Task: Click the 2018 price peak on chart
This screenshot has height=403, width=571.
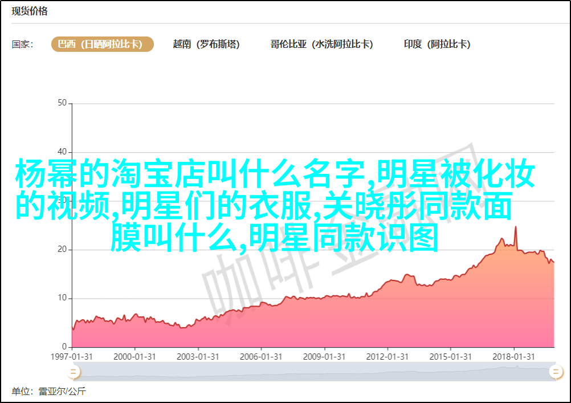Action: tap(516, 227)
